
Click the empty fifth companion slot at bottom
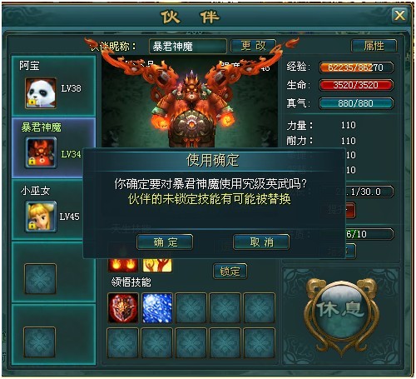[40, 342]
